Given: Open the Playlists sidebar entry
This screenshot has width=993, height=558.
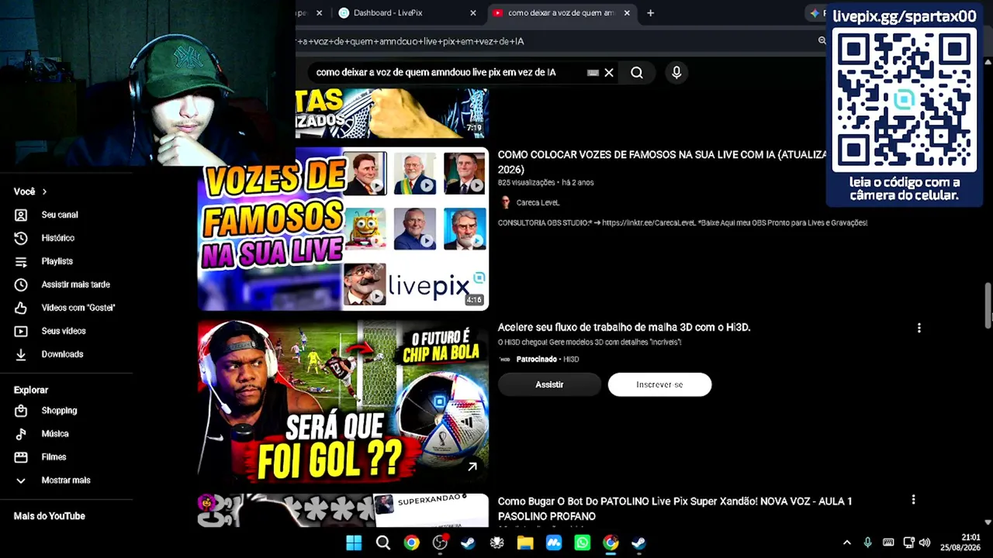Looking at the screenshot, I should tap(57, 261).
